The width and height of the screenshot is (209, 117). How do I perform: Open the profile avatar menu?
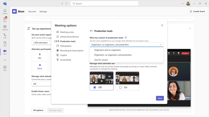coord(188,4)
